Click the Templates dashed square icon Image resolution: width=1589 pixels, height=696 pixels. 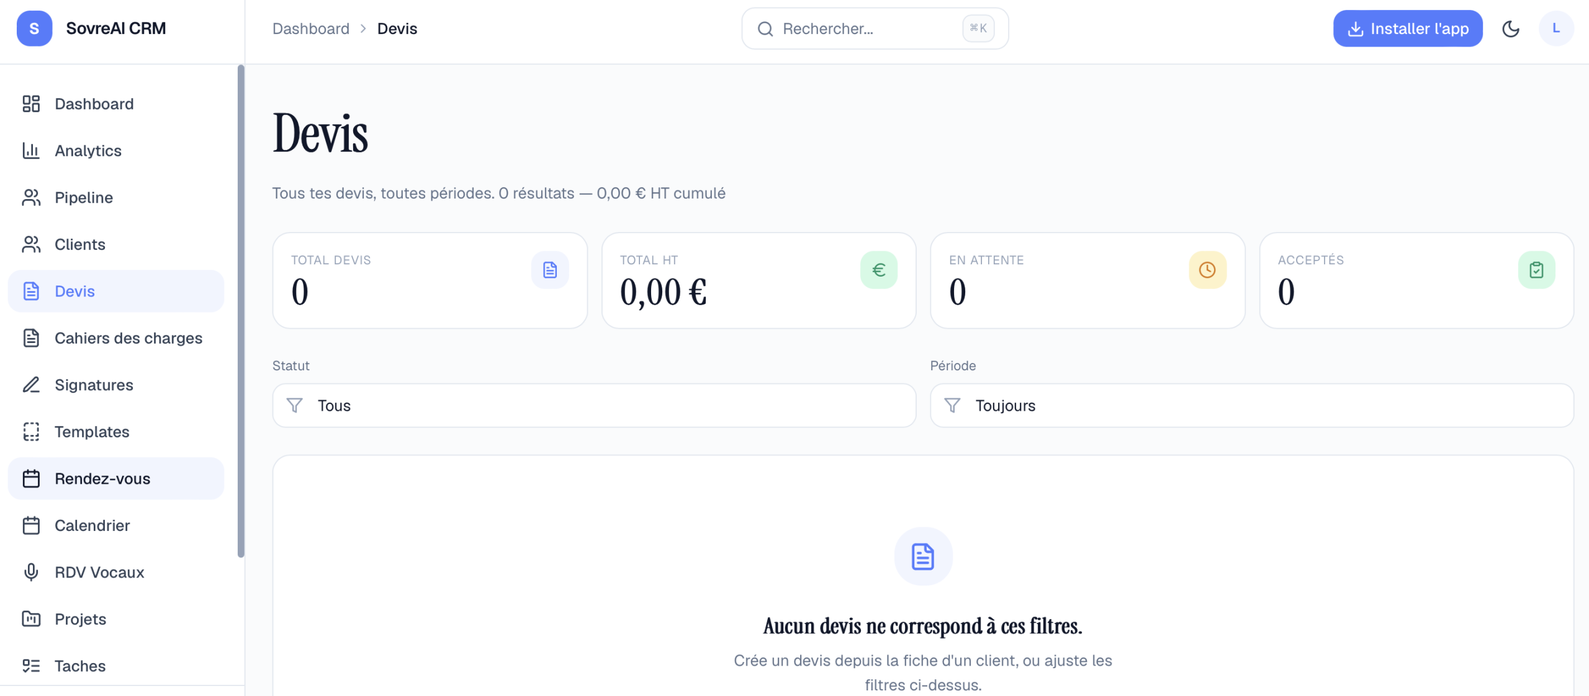click(31, 432)
